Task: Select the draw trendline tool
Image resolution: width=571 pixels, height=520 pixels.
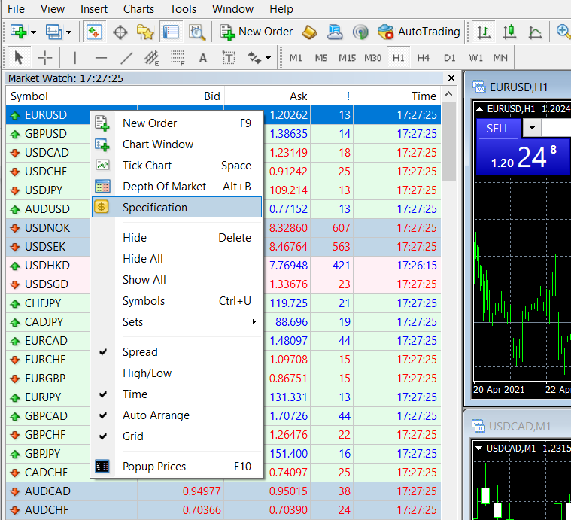Action: point(126,57)
